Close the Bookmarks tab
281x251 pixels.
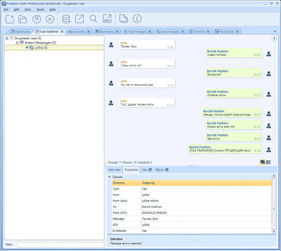pyautogui.click(x=117, y=32)
